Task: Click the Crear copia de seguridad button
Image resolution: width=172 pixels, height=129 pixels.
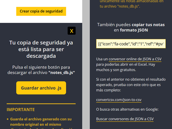Action: (41, 12)
